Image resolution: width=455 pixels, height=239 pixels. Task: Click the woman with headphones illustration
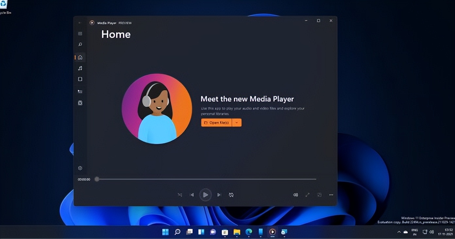click(157, 109)
